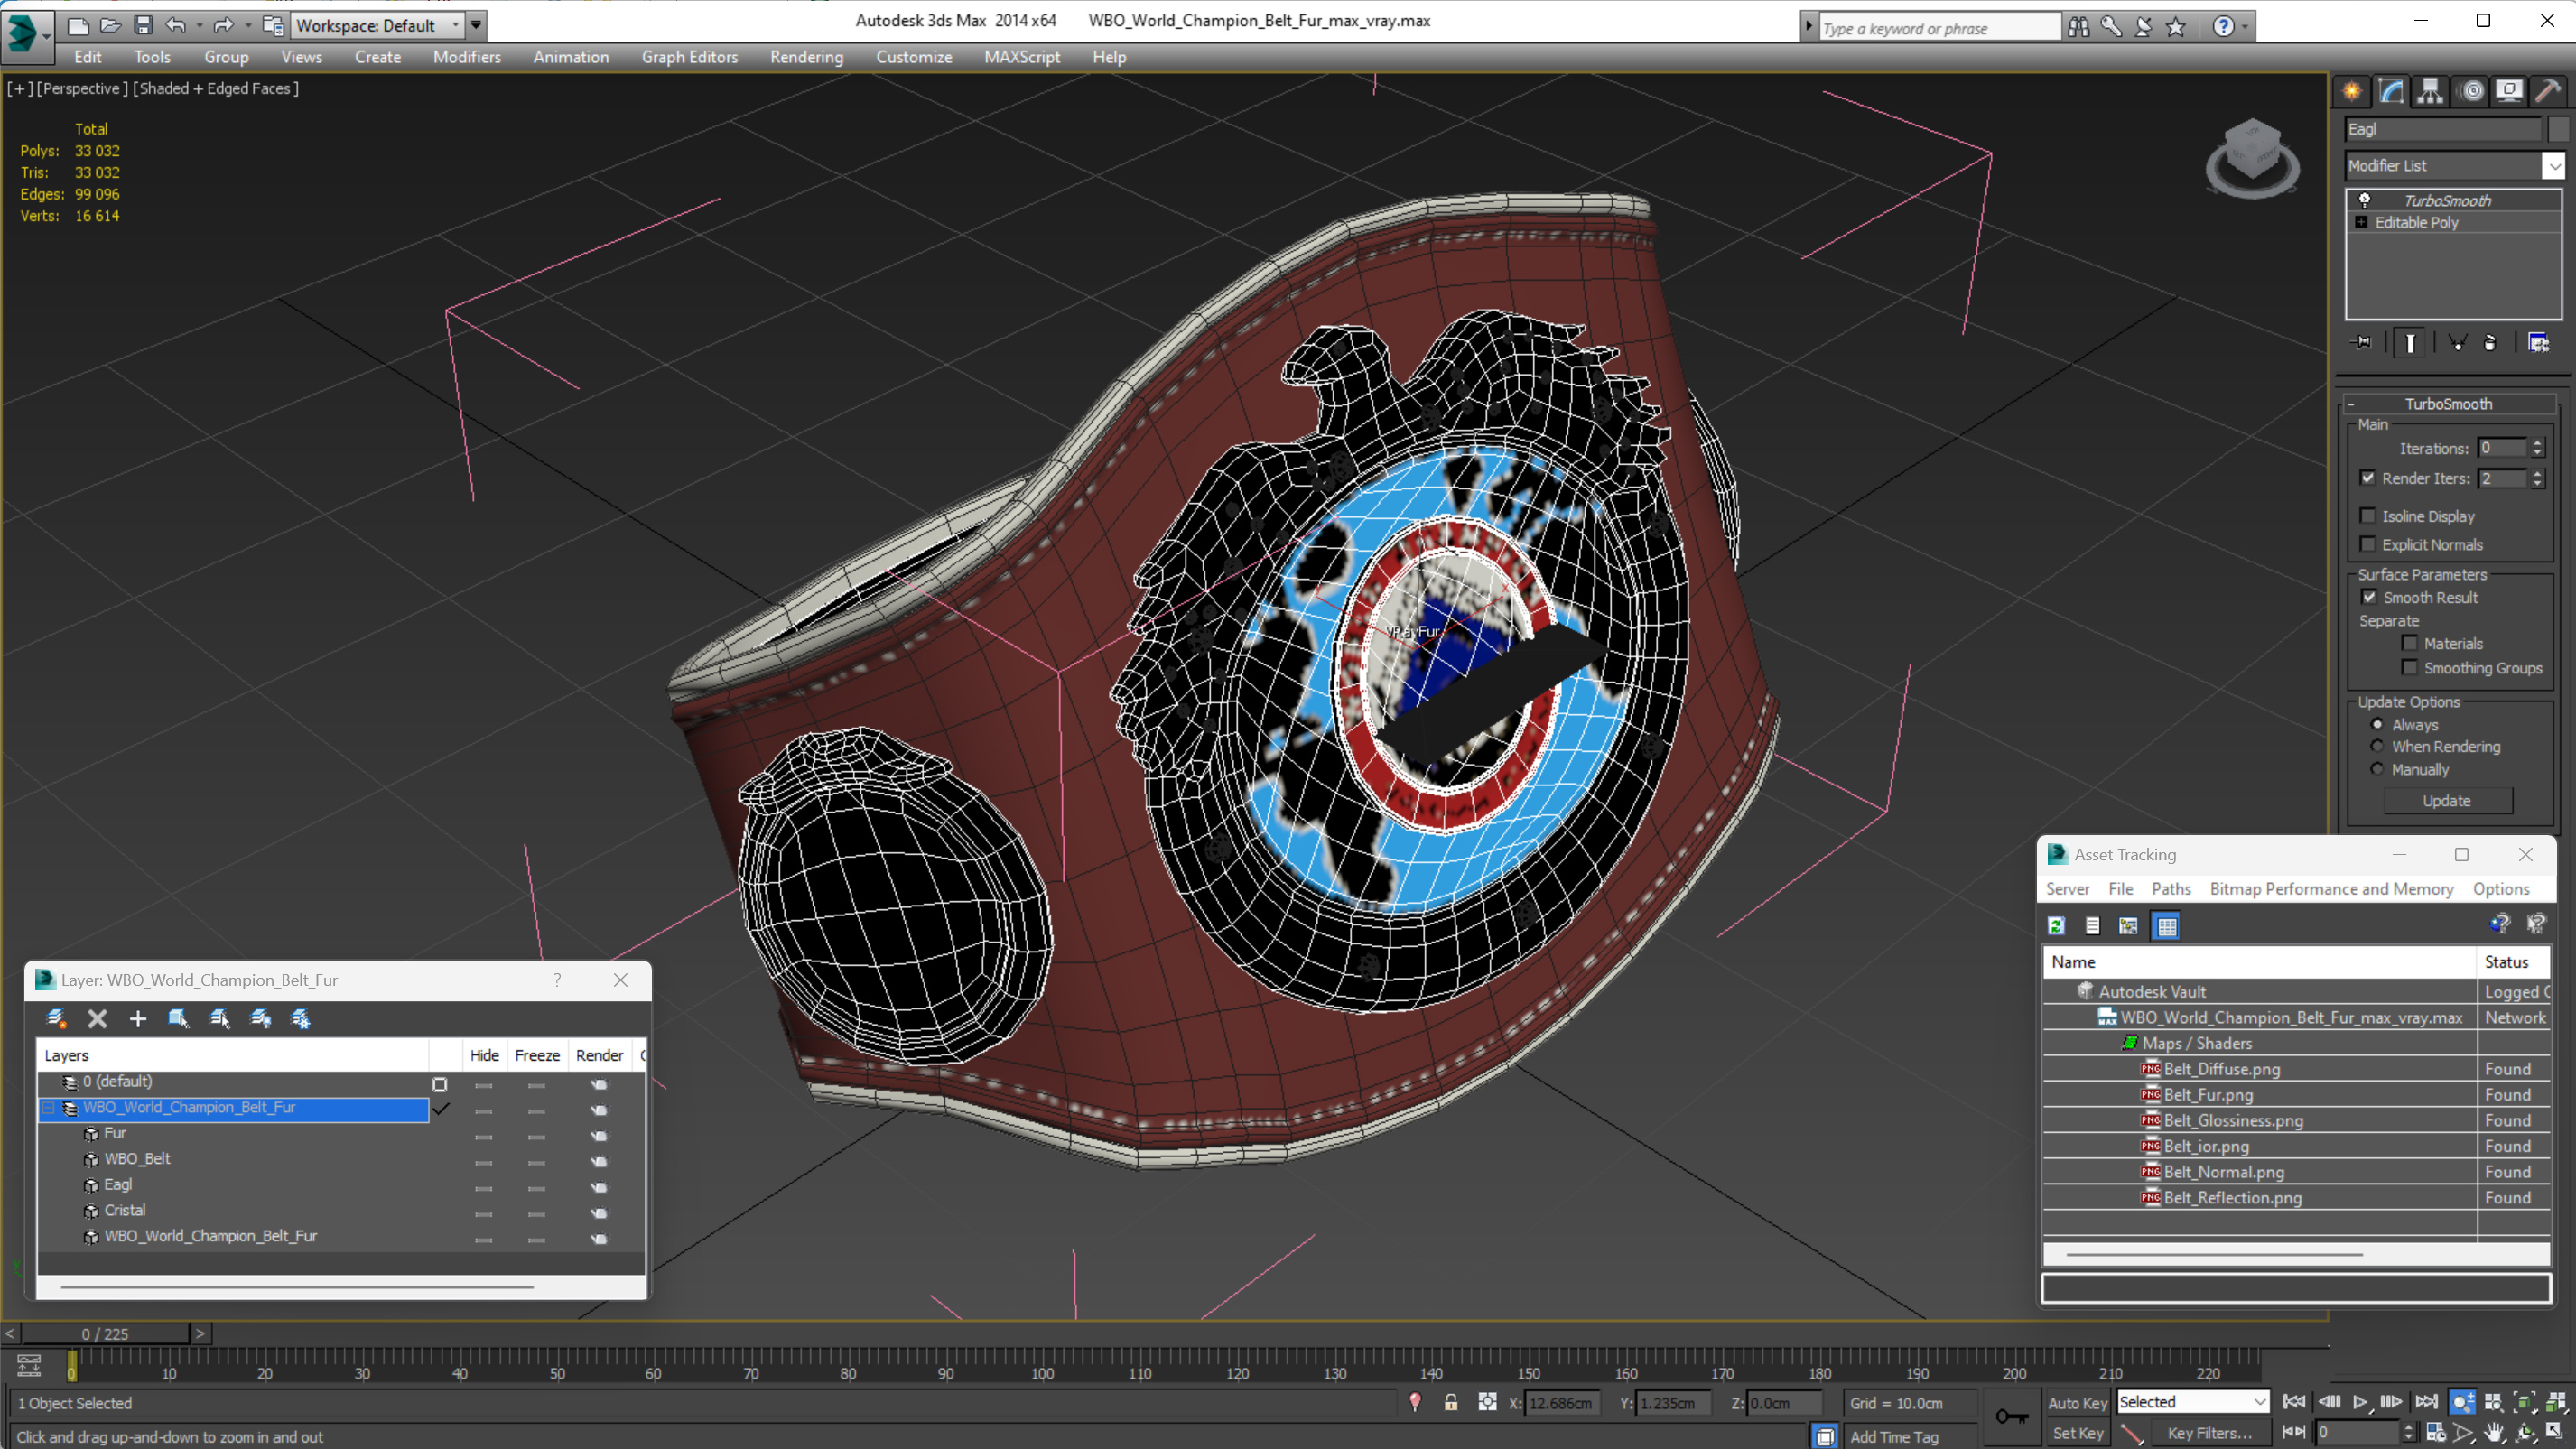Screen dimensions: 2576x1449
Task: Enable the Isoline Display checkbox
Action: (2367, 516)
